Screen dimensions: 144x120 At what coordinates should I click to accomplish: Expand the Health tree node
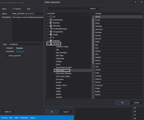48,35
